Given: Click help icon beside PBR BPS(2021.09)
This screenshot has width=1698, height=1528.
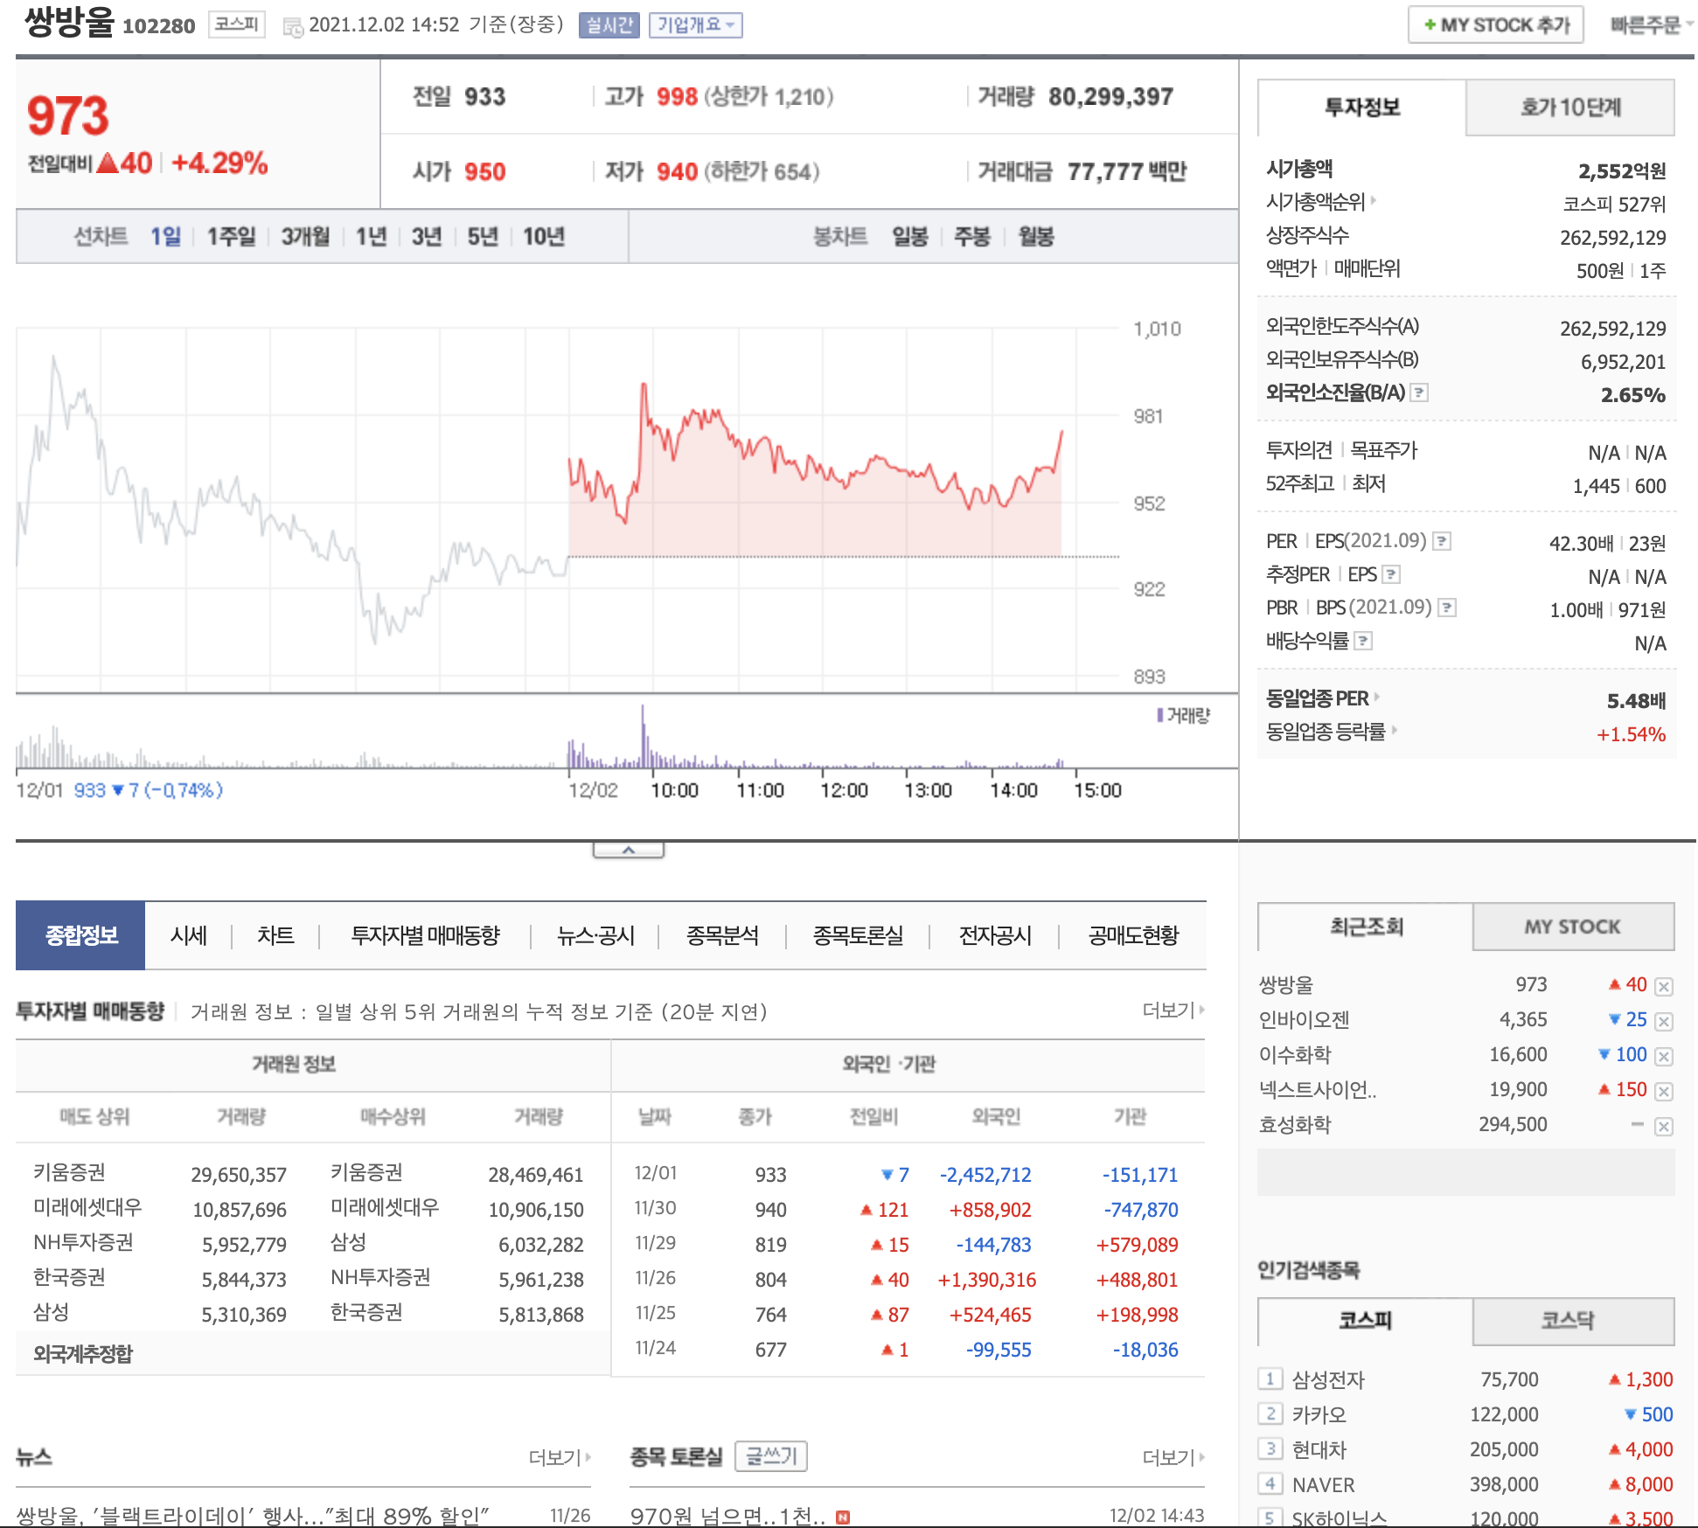Looking at the screenshot, I should tap(1447, 608).
